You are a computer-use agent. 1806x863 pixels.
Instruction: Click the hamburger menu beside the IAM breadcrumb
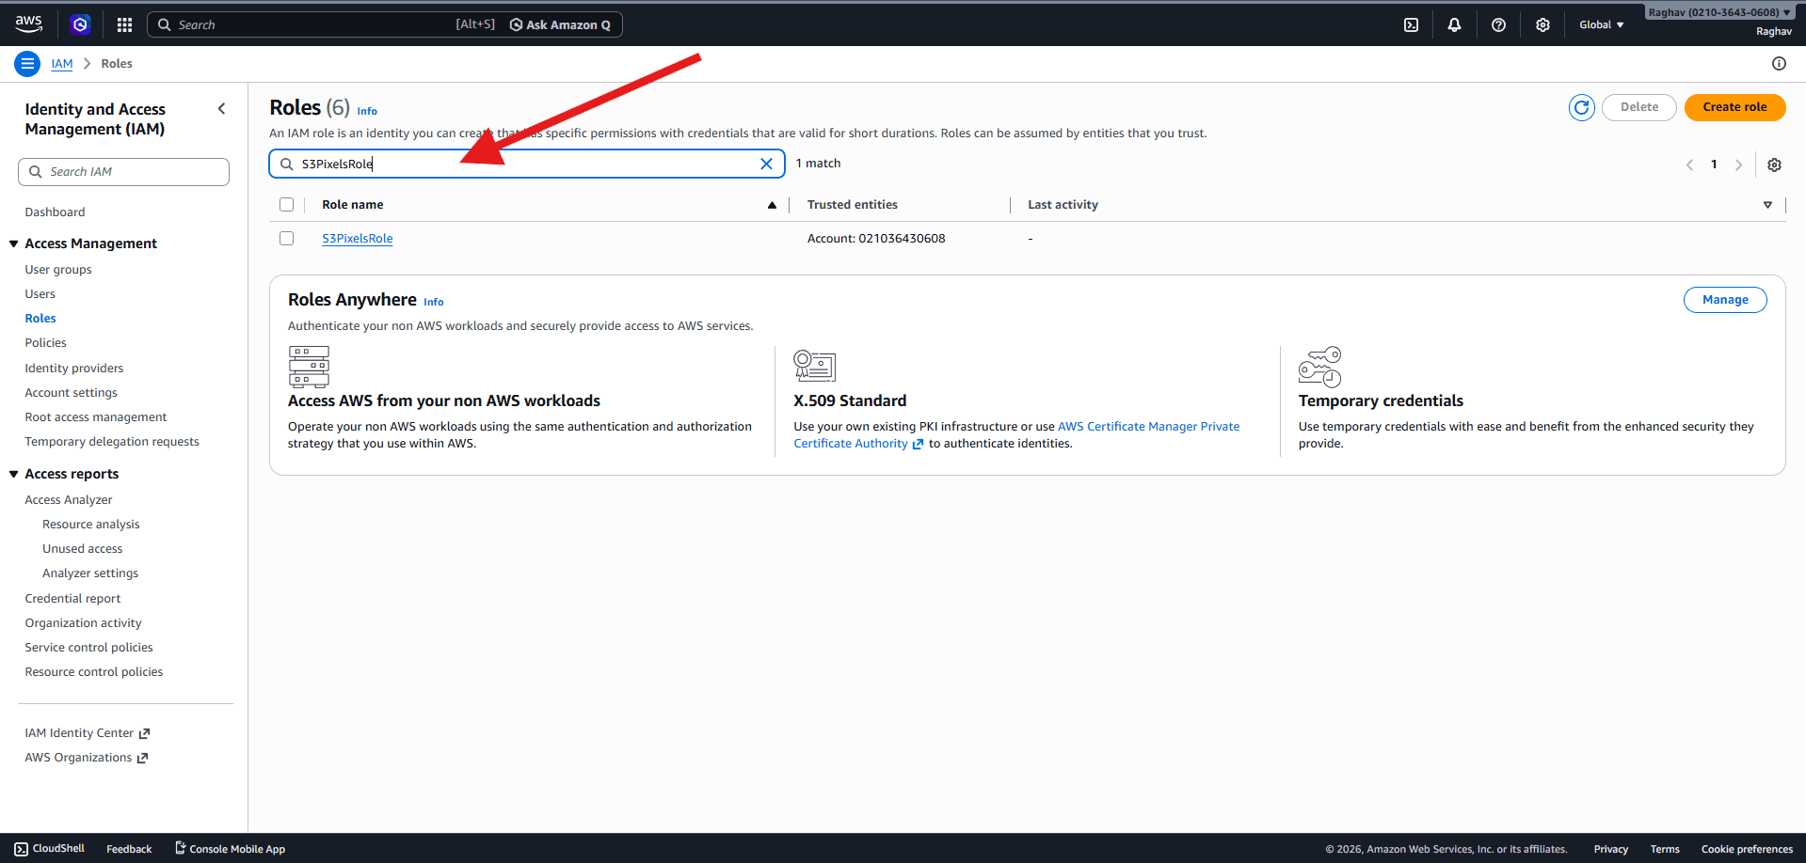pos(27,63)
